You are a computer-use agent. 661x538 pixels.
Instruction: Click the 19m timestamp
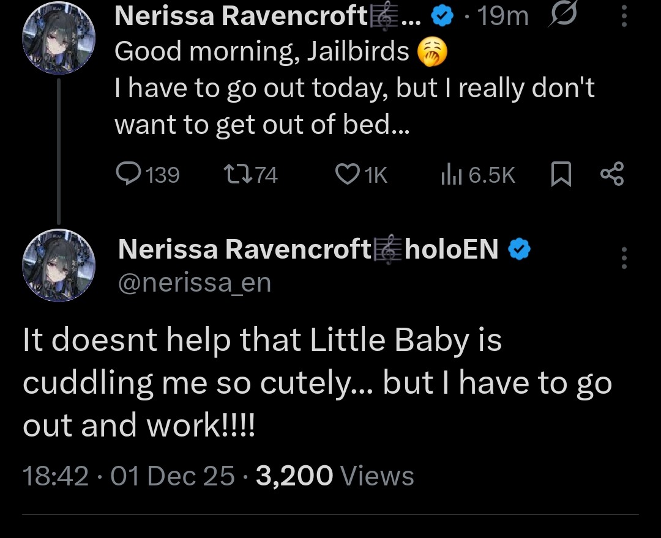(x=503, y=17)
